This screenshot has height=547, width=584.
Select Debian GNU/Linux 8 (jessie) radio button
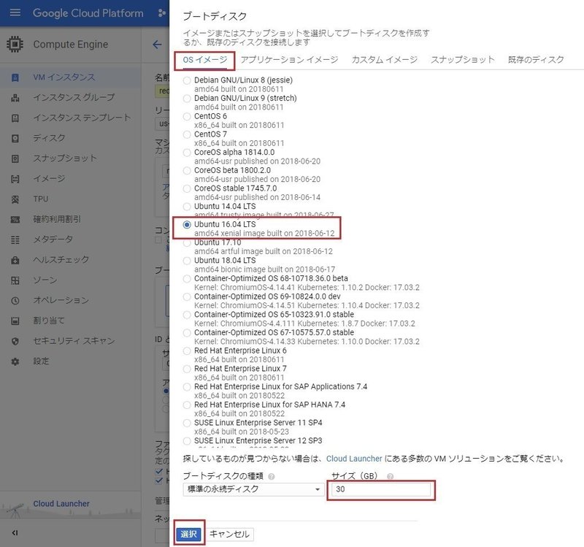point(187,80)
